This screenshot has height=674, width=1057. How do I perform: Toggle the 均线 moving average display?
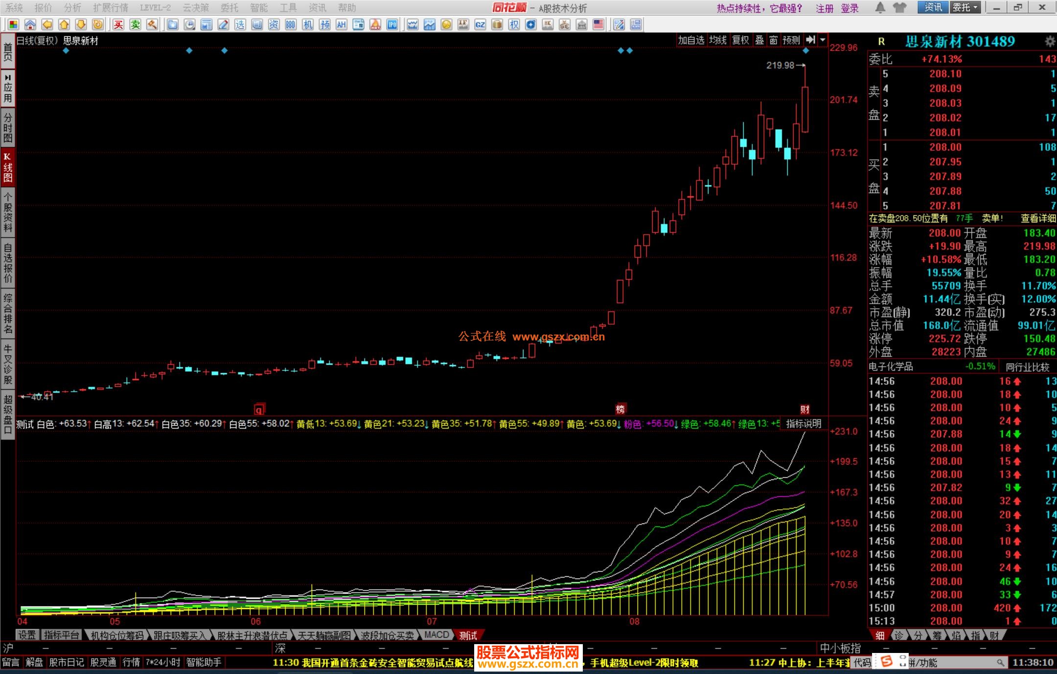click(717, 40)
